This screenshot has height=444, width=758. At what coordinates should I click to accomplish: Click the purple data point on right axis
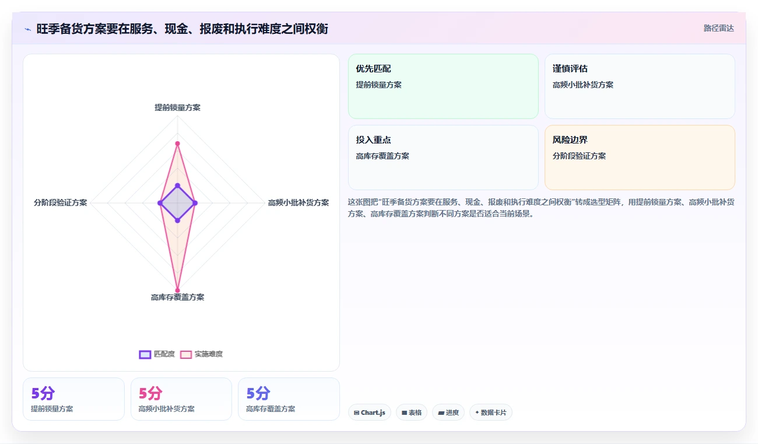click(195, 203)
